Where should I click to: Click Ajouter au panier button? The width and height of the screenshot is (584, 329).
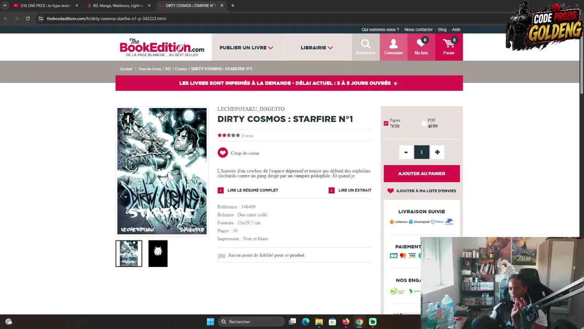click(x=422, y=174)
